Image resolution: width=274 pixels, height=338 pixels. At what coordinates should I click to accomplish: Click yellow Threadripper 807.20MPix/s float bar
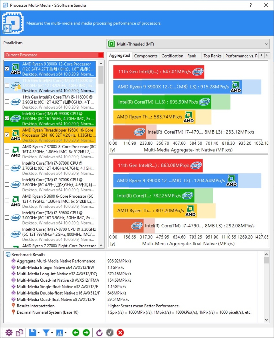click(155, 211)
